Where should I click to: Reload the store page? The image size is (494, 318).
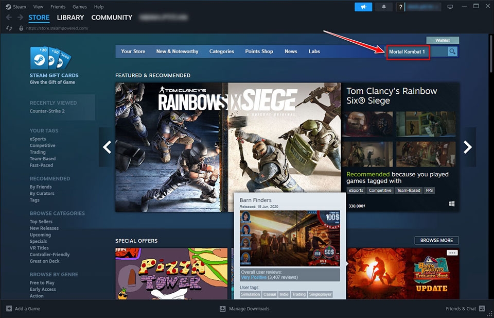(x=9, y=28)
